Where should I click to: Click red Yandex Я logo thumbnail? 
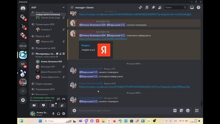[x=104, y=50]
